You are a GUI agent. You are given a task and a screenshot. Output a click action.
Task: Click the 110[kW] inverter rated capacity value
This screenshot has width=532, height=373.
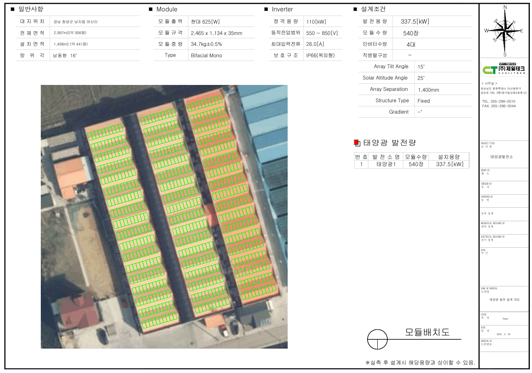(x=316, y=22)
